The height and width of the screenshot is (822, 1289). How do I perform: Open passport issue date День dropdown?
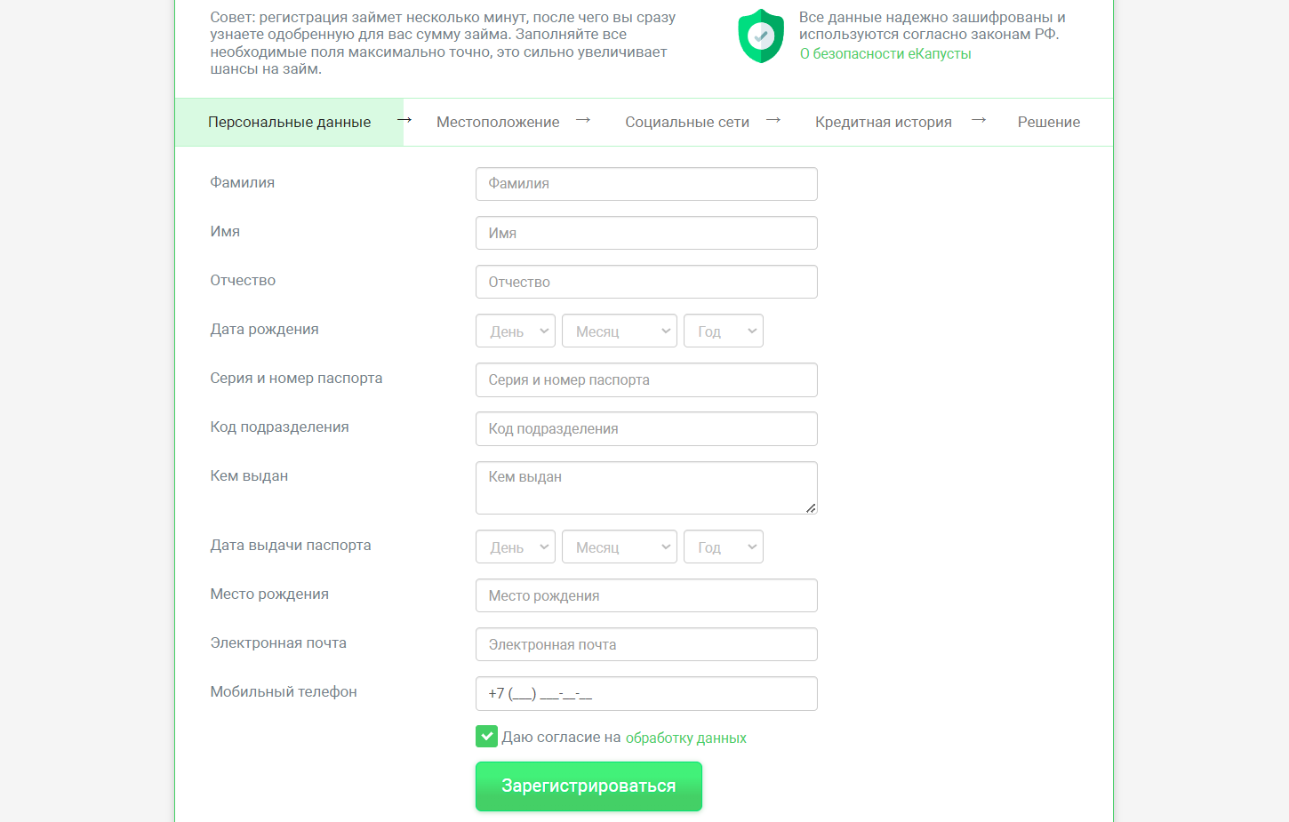click(516, 547)
